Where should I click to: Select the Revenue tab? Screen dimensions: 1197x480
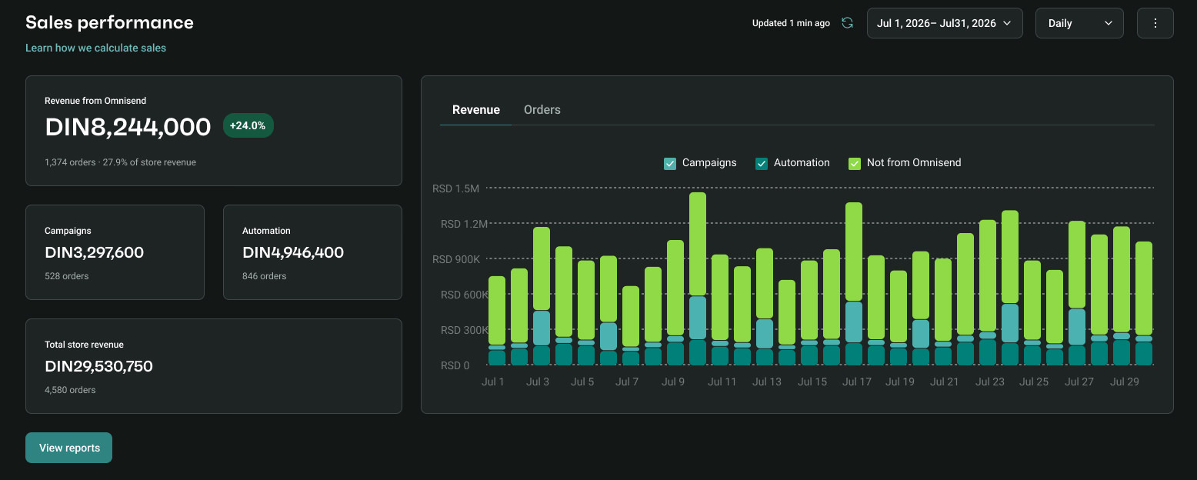476,110
